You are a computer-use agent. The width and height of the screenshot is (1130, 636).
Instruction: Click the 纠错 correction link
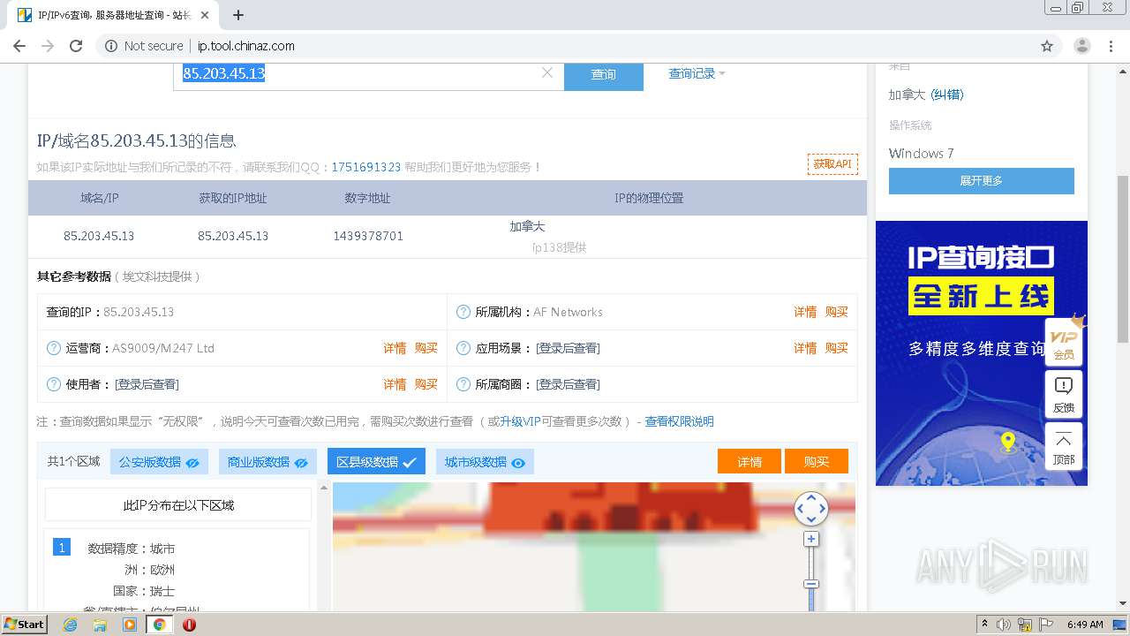947,95
